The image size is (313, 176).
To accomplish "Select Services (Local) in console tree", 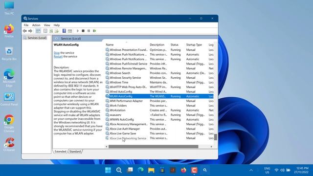I will pos(37,38).
